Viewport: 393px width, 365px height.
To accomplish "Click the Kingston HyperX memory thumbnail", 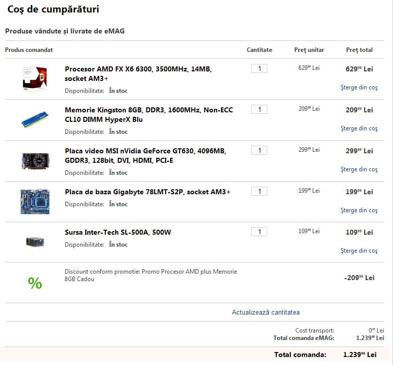I will coord(35,120).
